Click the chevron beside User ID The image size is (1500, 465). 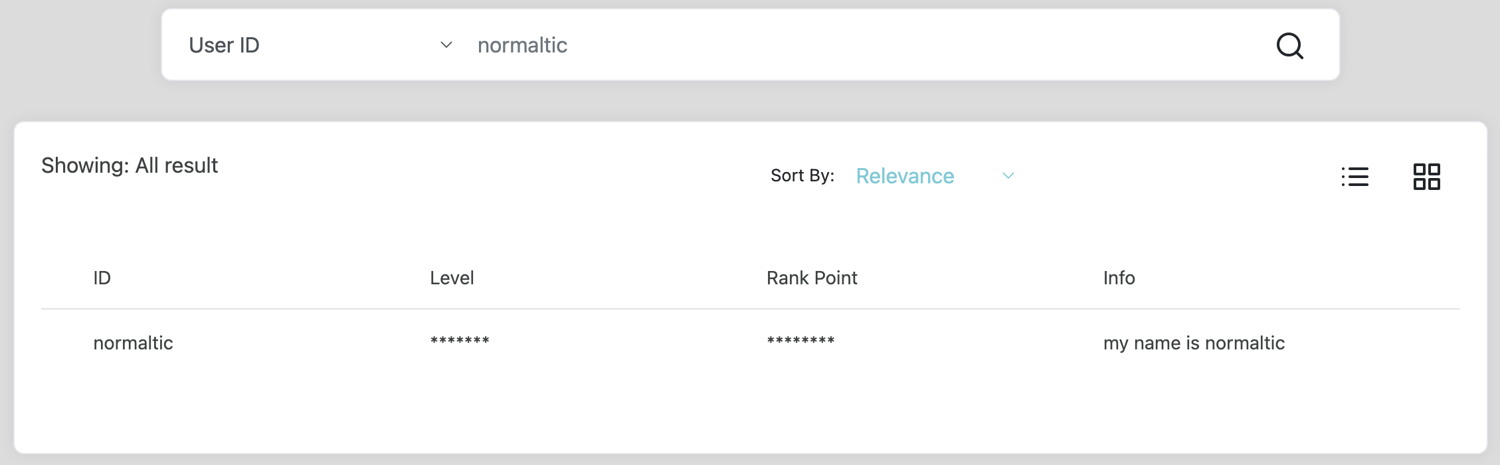pyautogui.click(x=446, y=45)
